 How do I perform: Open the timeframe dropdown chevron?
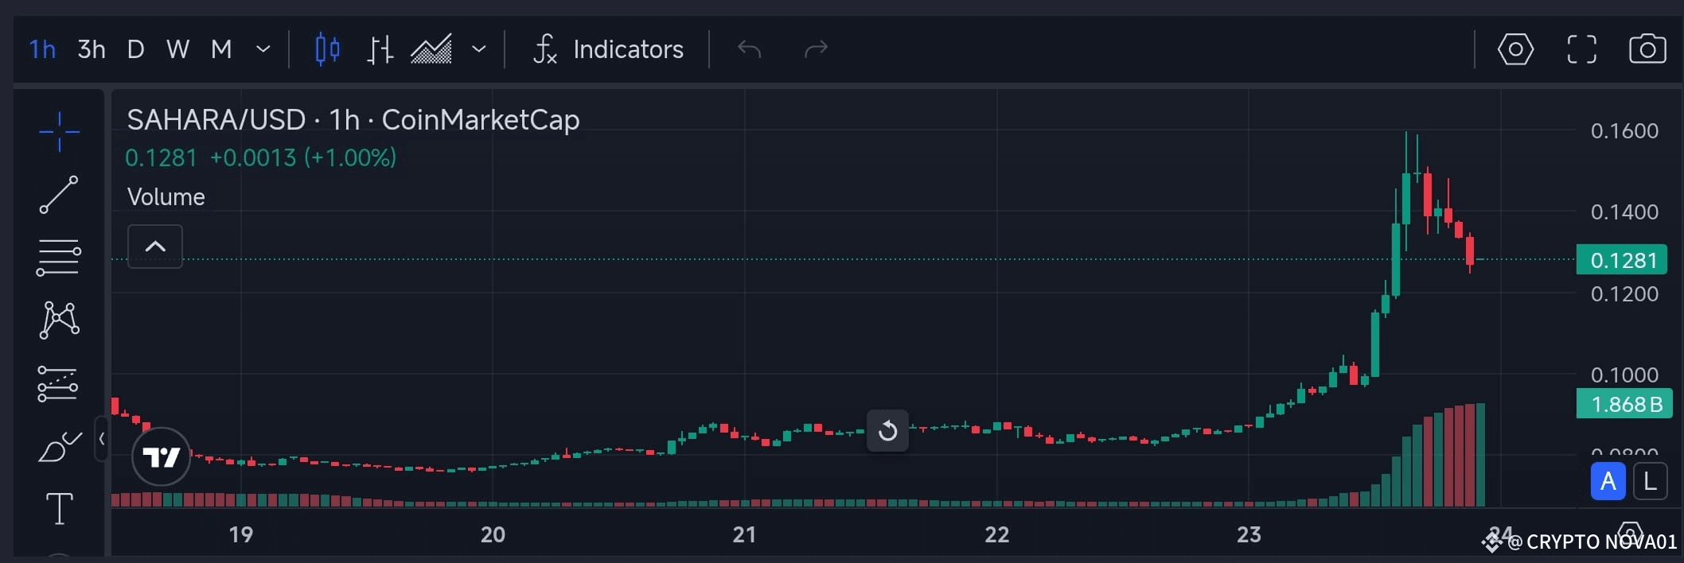(x=263, y=49)
